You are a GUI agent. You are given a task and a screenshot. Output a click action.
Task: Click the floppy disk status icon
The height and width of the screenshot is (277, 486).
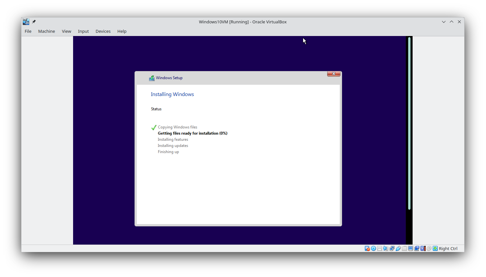point(379,248)
